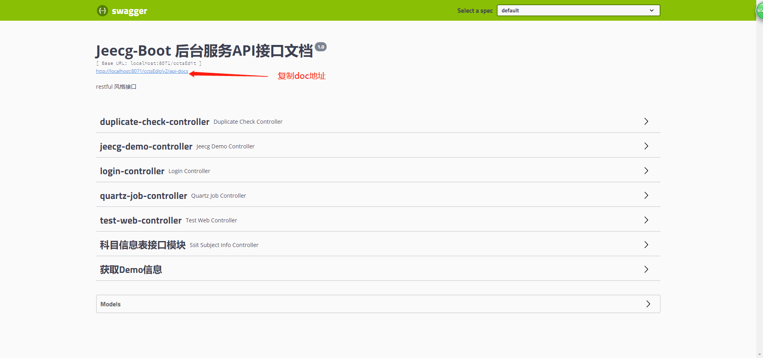
Task: Expand jeecg-demo-controller section title
Action: pyautogui.click(x=146, y=146)
